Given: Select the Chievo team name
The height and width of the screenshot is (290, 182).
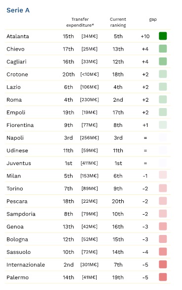Looking at the screenshot, I should pyautogui.click(x=15, y=49).
